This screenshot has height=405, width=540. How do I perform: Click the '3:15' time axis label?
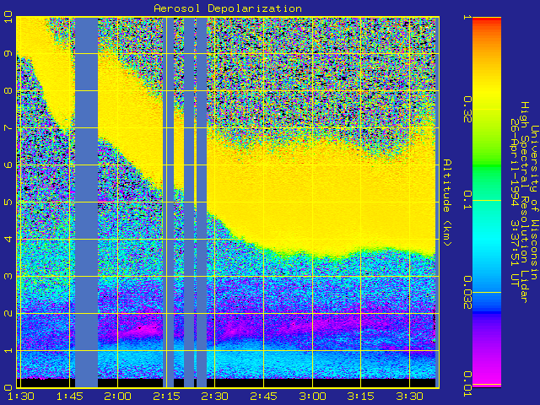361,397
